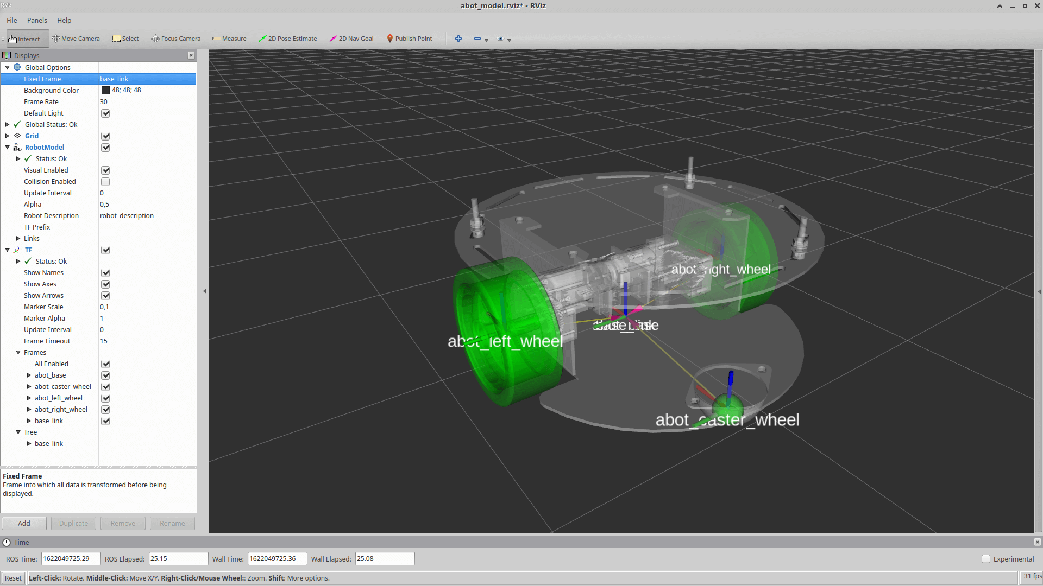Open the Panels menu
Viewport: 1043px width, 586px height.
[36, 20]
